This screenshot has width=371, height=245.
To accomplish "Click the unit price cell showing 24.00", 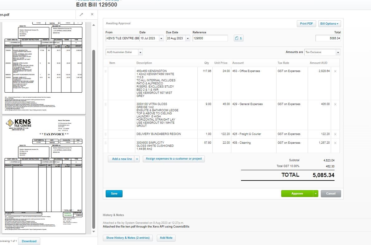I will 222,84.
